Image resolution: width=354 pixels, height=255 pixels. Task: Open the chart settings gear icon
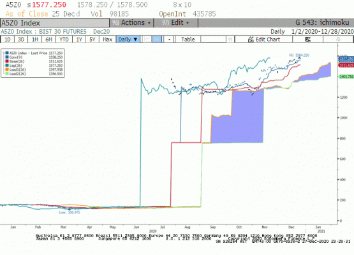(338, 40)
